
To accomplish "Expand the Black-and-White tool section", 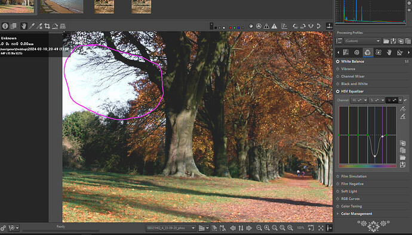I will [x=355, y=84].
